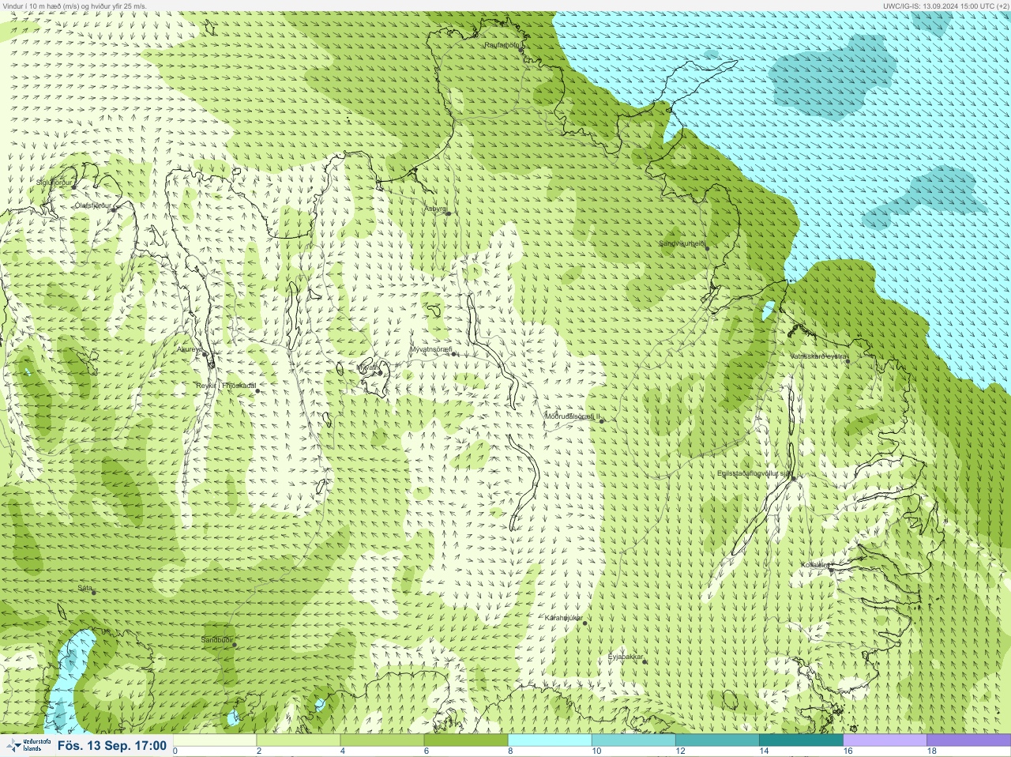The image size is (1011, 757).
Task: Select the 12–14 m/s teal legend color
Action: click(717, 740)
